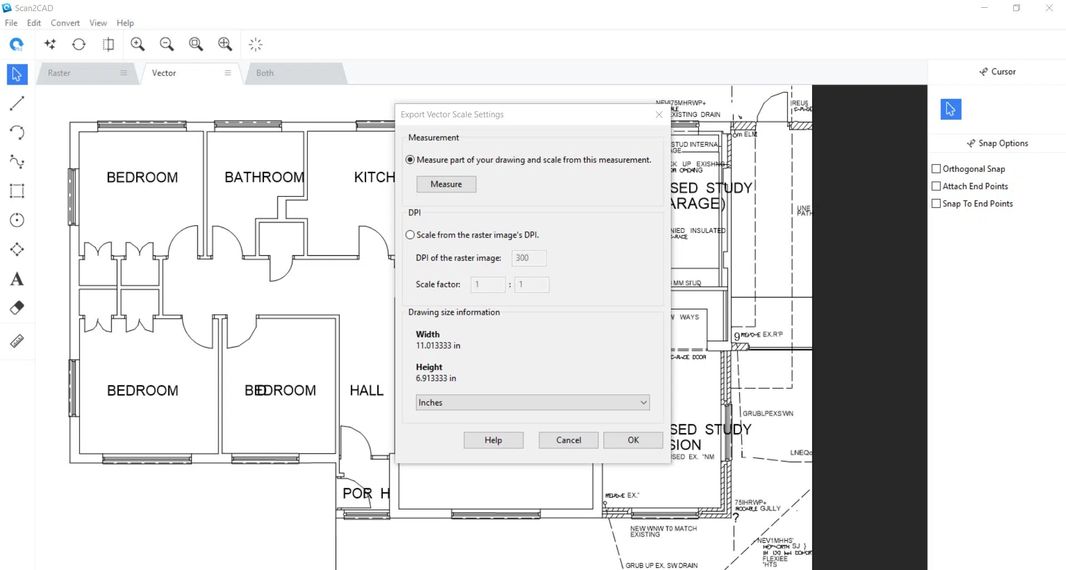Pick the Bezier curve tool
The height and width of the screenshot is (570, 1066).
(x=17, y=162)
